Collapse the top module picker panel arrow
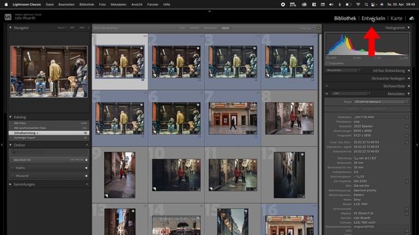The height and width of the screenshot is (235, 419). [209, 11]
